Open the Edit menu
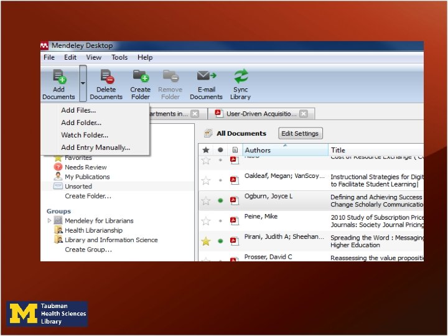The image size is (448, 336). (70, 57)
